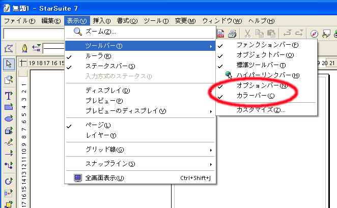Toggle カラーバー(C) color bar

(x=267, y=96)
